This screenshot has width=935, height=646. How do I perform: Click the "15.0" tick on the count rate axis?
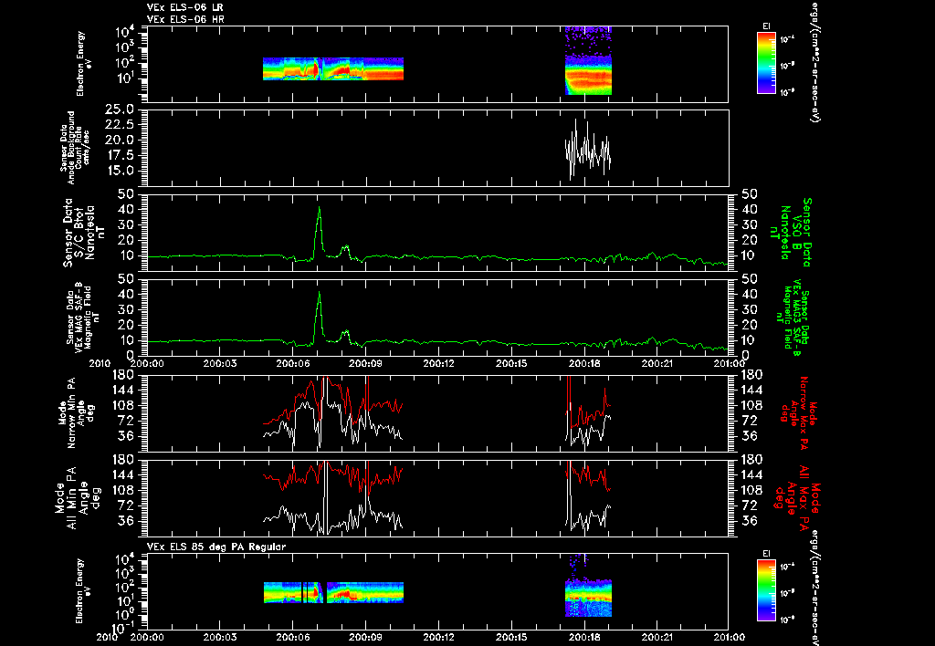(118, 171)
